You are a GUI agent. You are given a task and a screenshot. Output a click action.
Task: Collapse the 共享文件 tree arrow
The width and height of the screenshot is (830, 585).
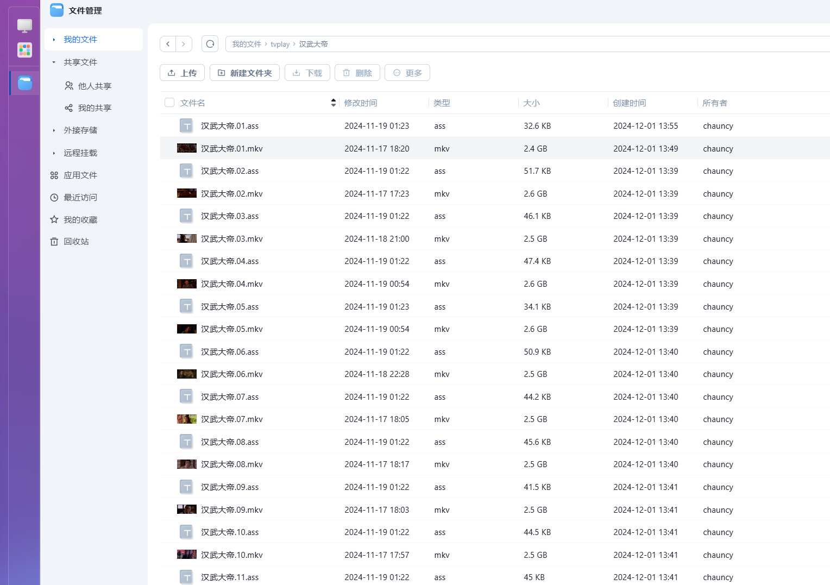(54, 62)
